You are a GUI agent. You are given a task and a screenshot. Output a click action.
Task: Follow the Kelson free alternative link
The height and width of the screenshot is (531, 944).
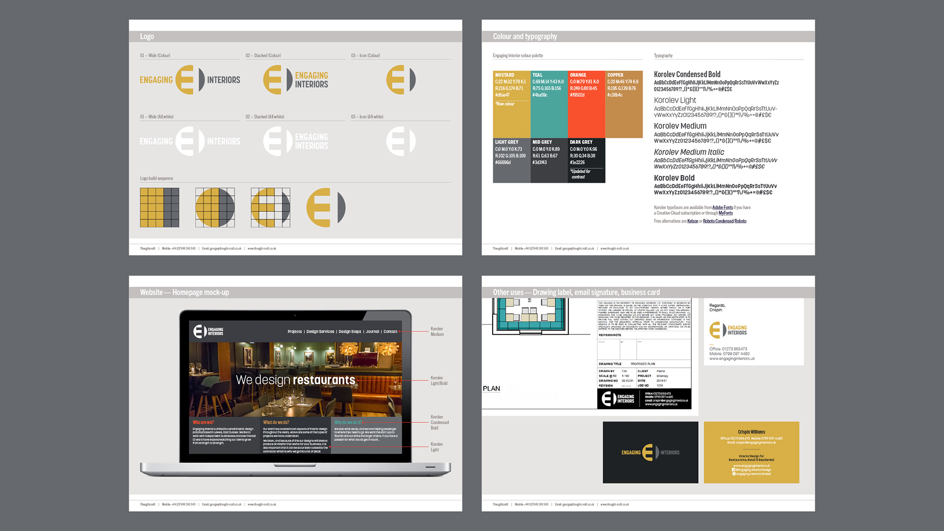point(692,221)
